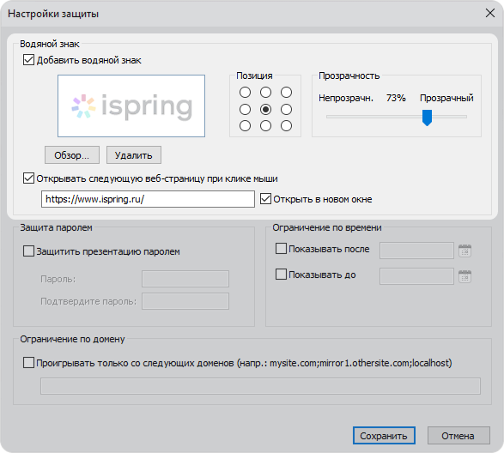Click the Отмена button

(458, 436)
